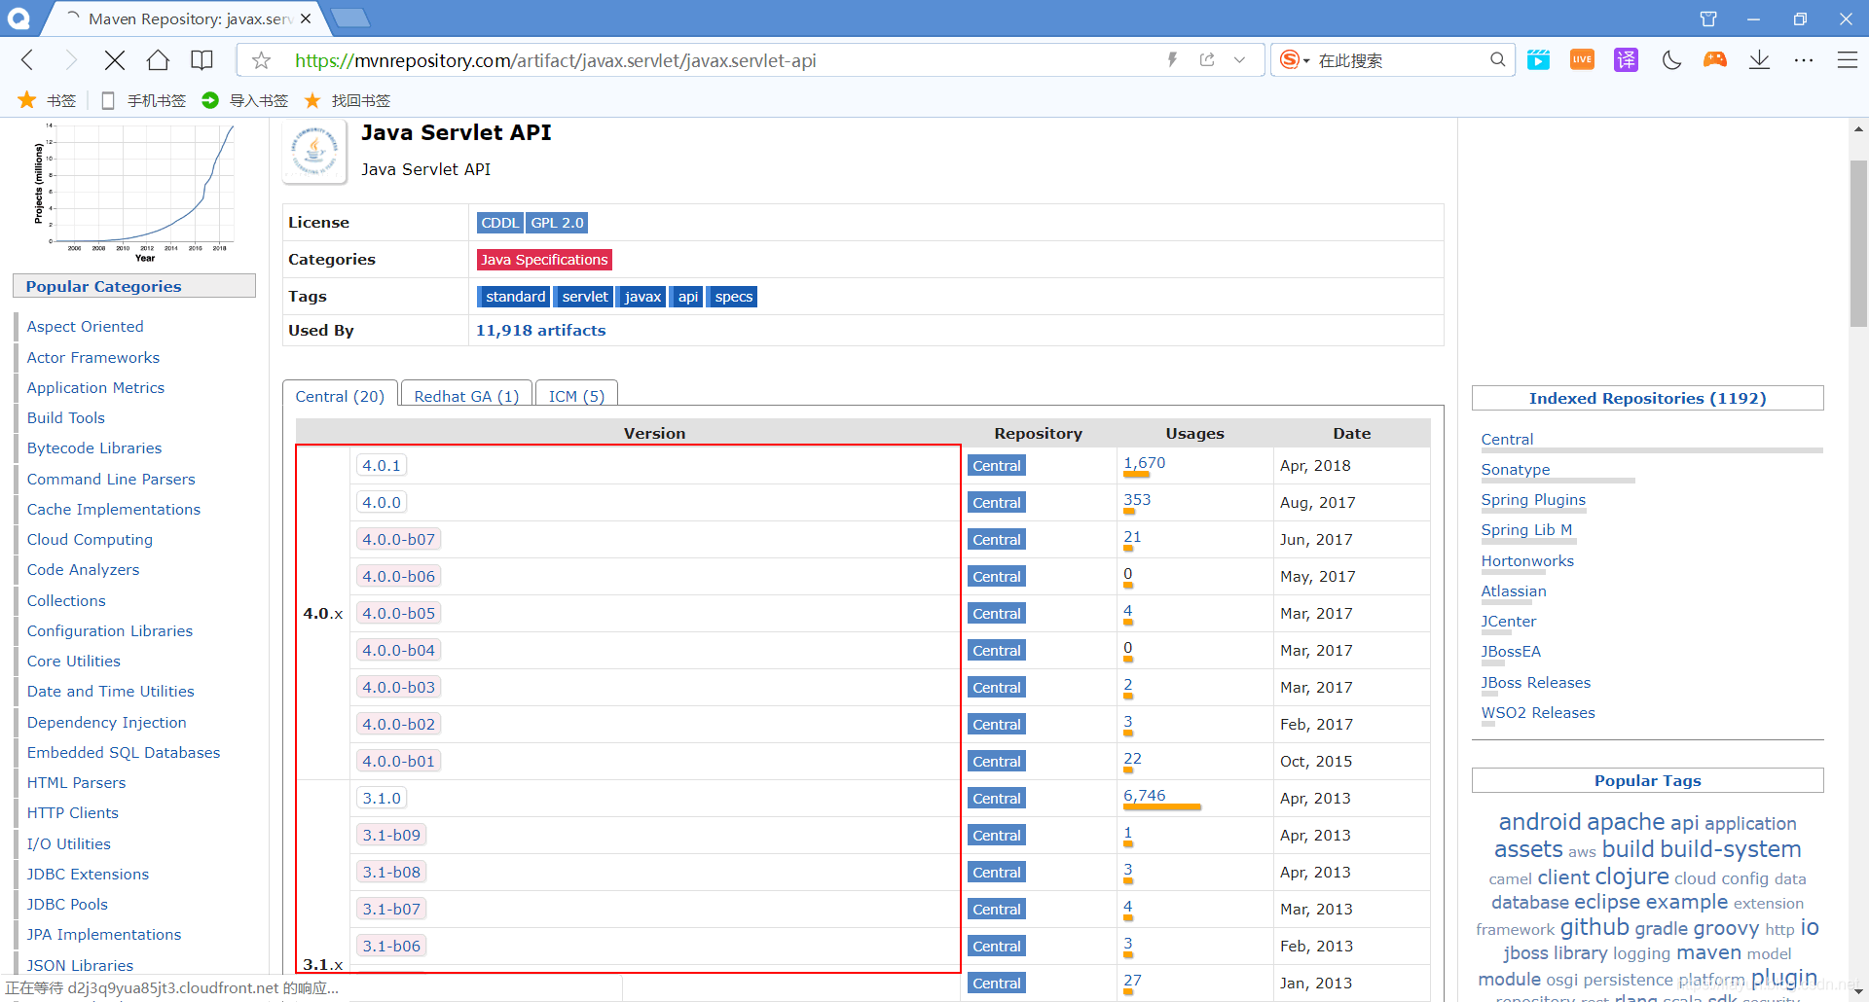Open the browser home page
Viewport: 1869px width, 1002px height.
(158, 60)
